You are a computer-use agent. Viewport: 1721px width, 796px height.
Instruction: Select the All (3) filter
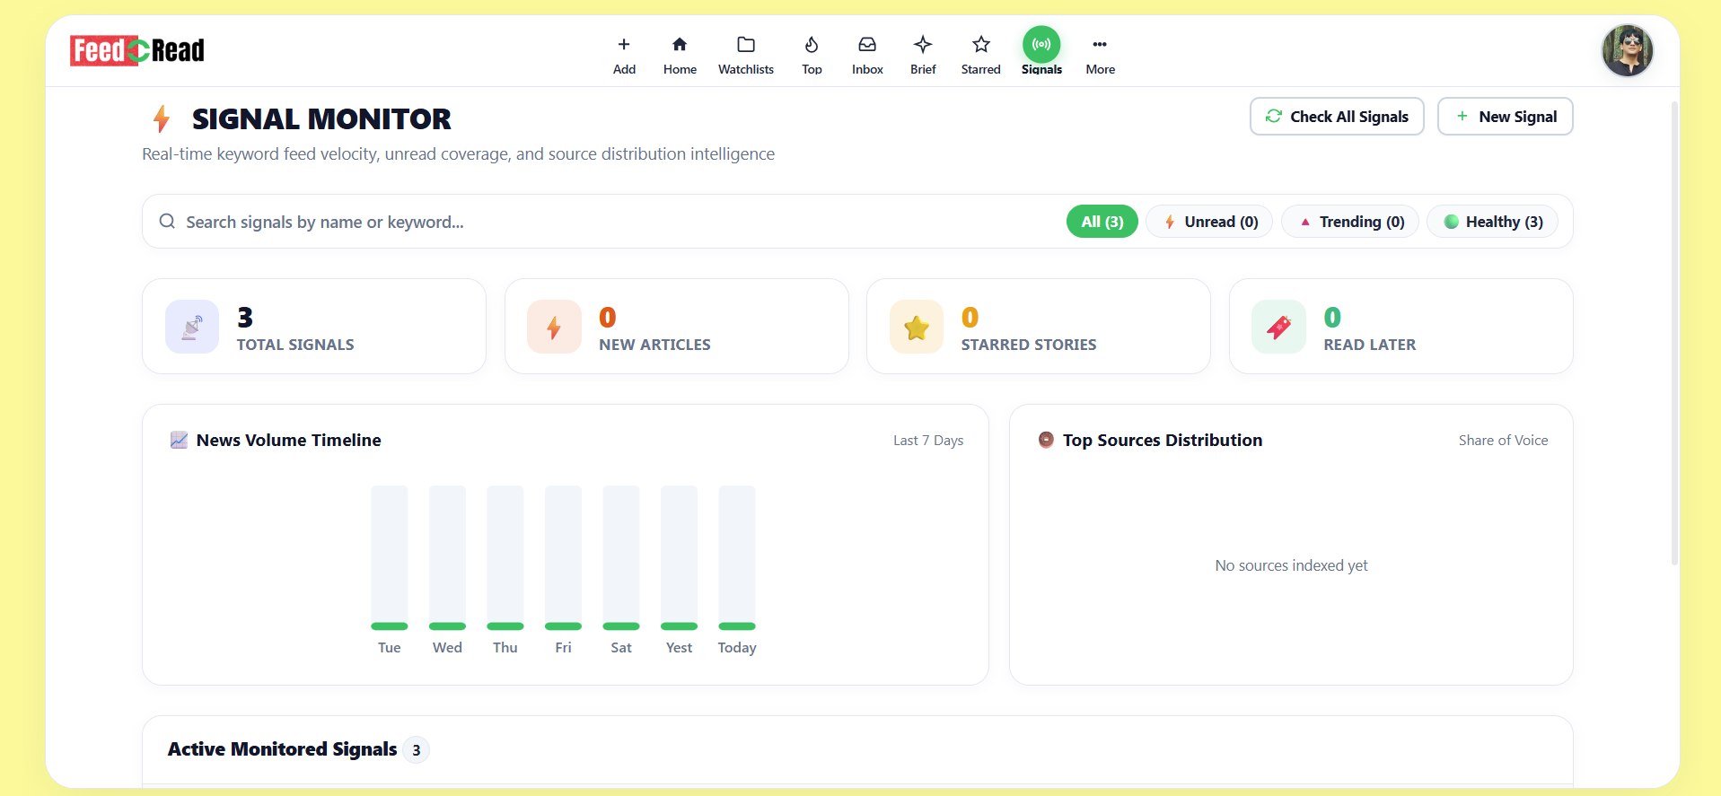(x=1102, y=222)
